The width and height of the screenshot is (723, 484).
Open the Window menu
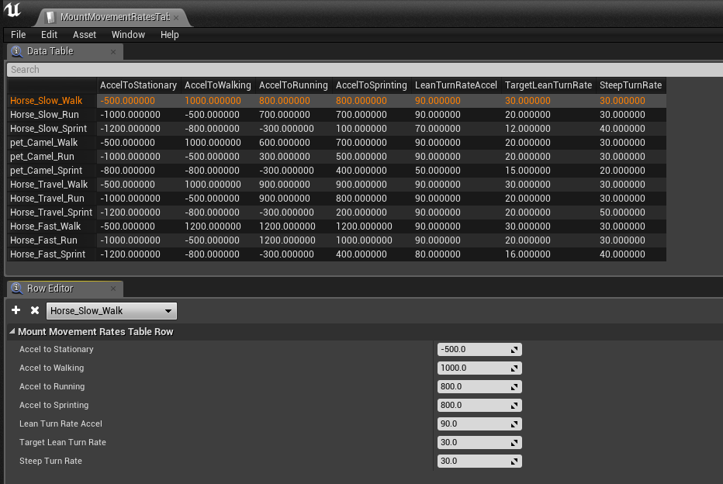tap(128, 35)
